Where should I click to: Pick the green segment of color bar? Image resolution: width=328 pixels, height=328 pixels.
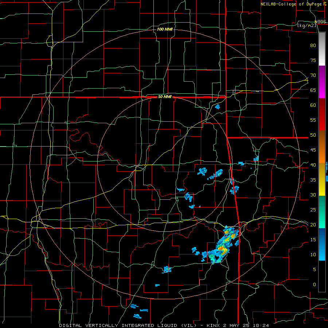click(322, 212)
